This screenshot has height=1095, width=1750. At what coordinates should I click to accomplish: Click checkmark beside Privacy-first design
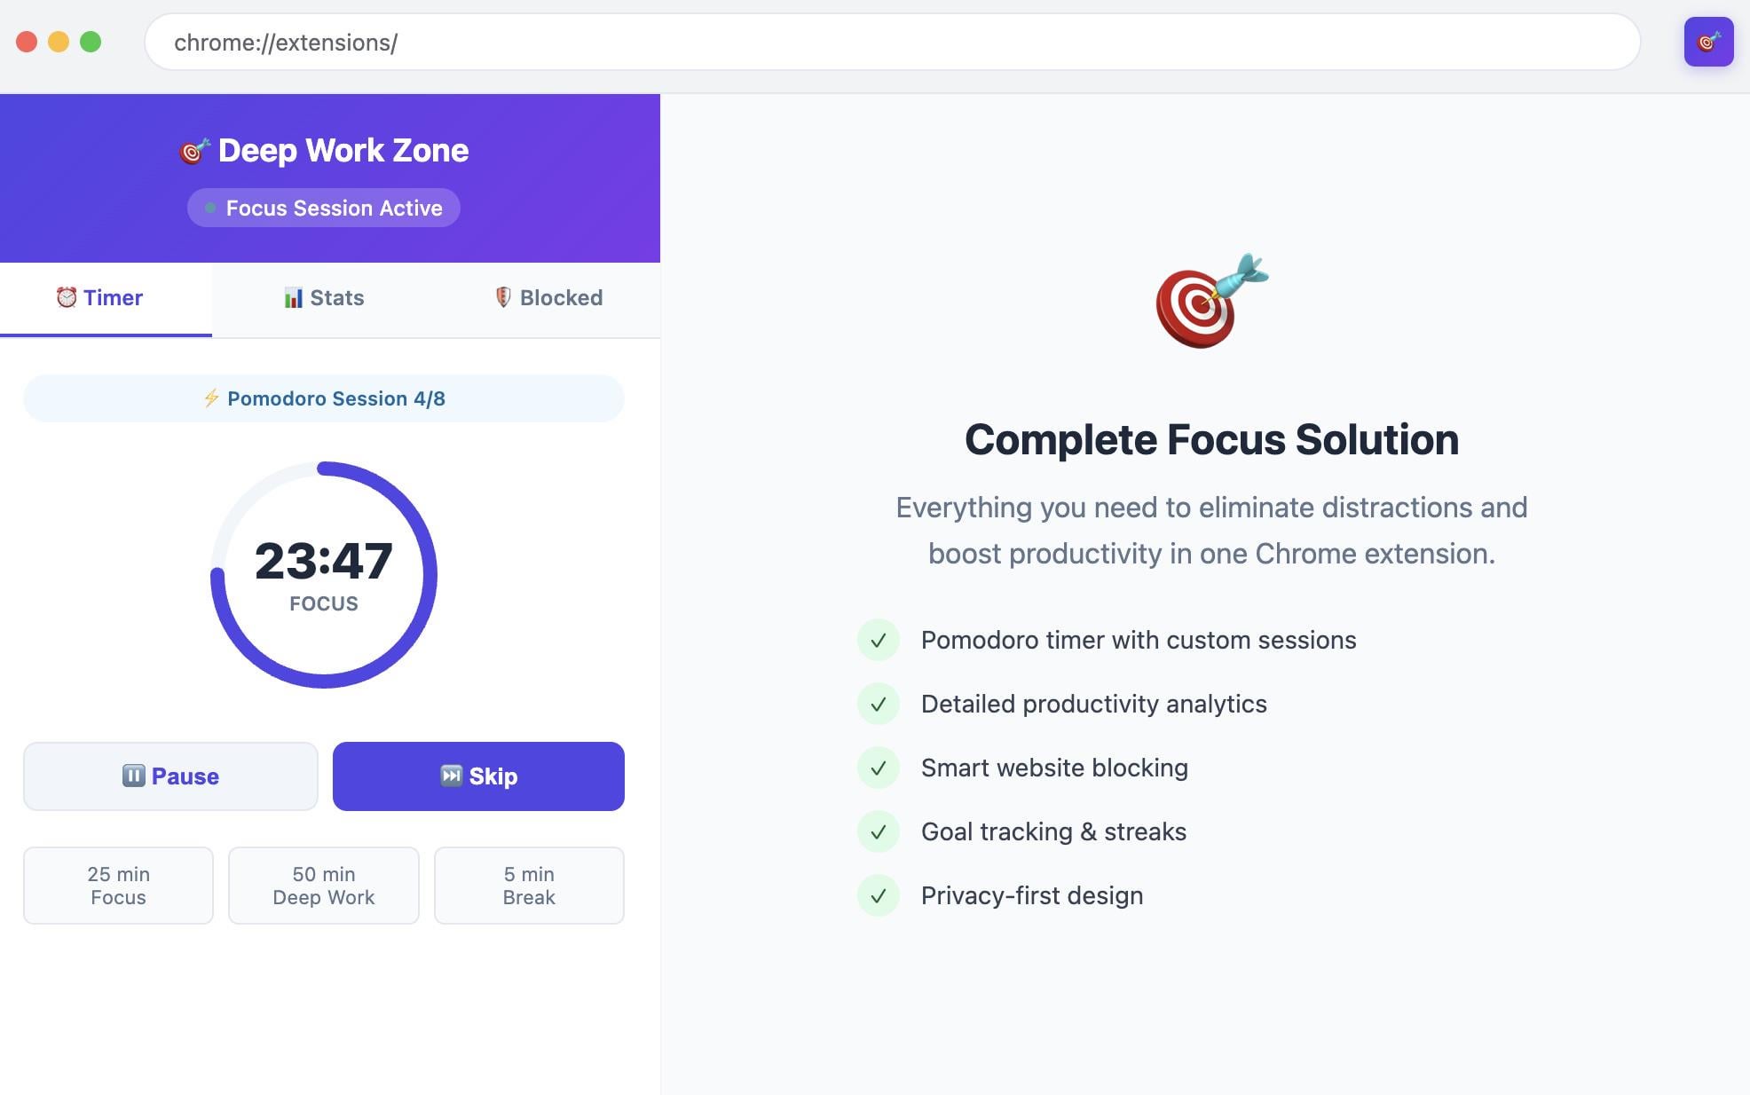click(x=878, y=895)
